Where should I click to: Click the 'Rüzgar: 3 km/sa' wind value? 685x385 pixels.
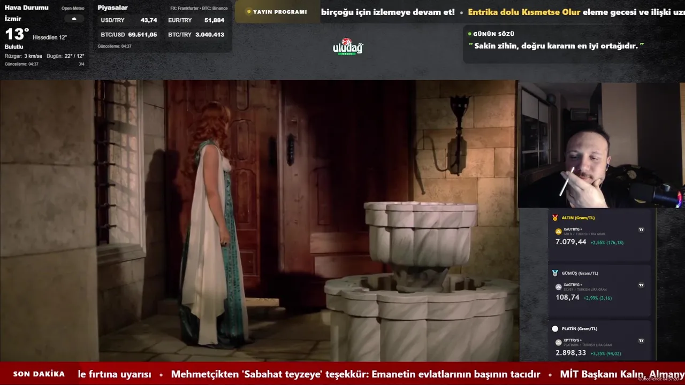click(x=24, y=56)
